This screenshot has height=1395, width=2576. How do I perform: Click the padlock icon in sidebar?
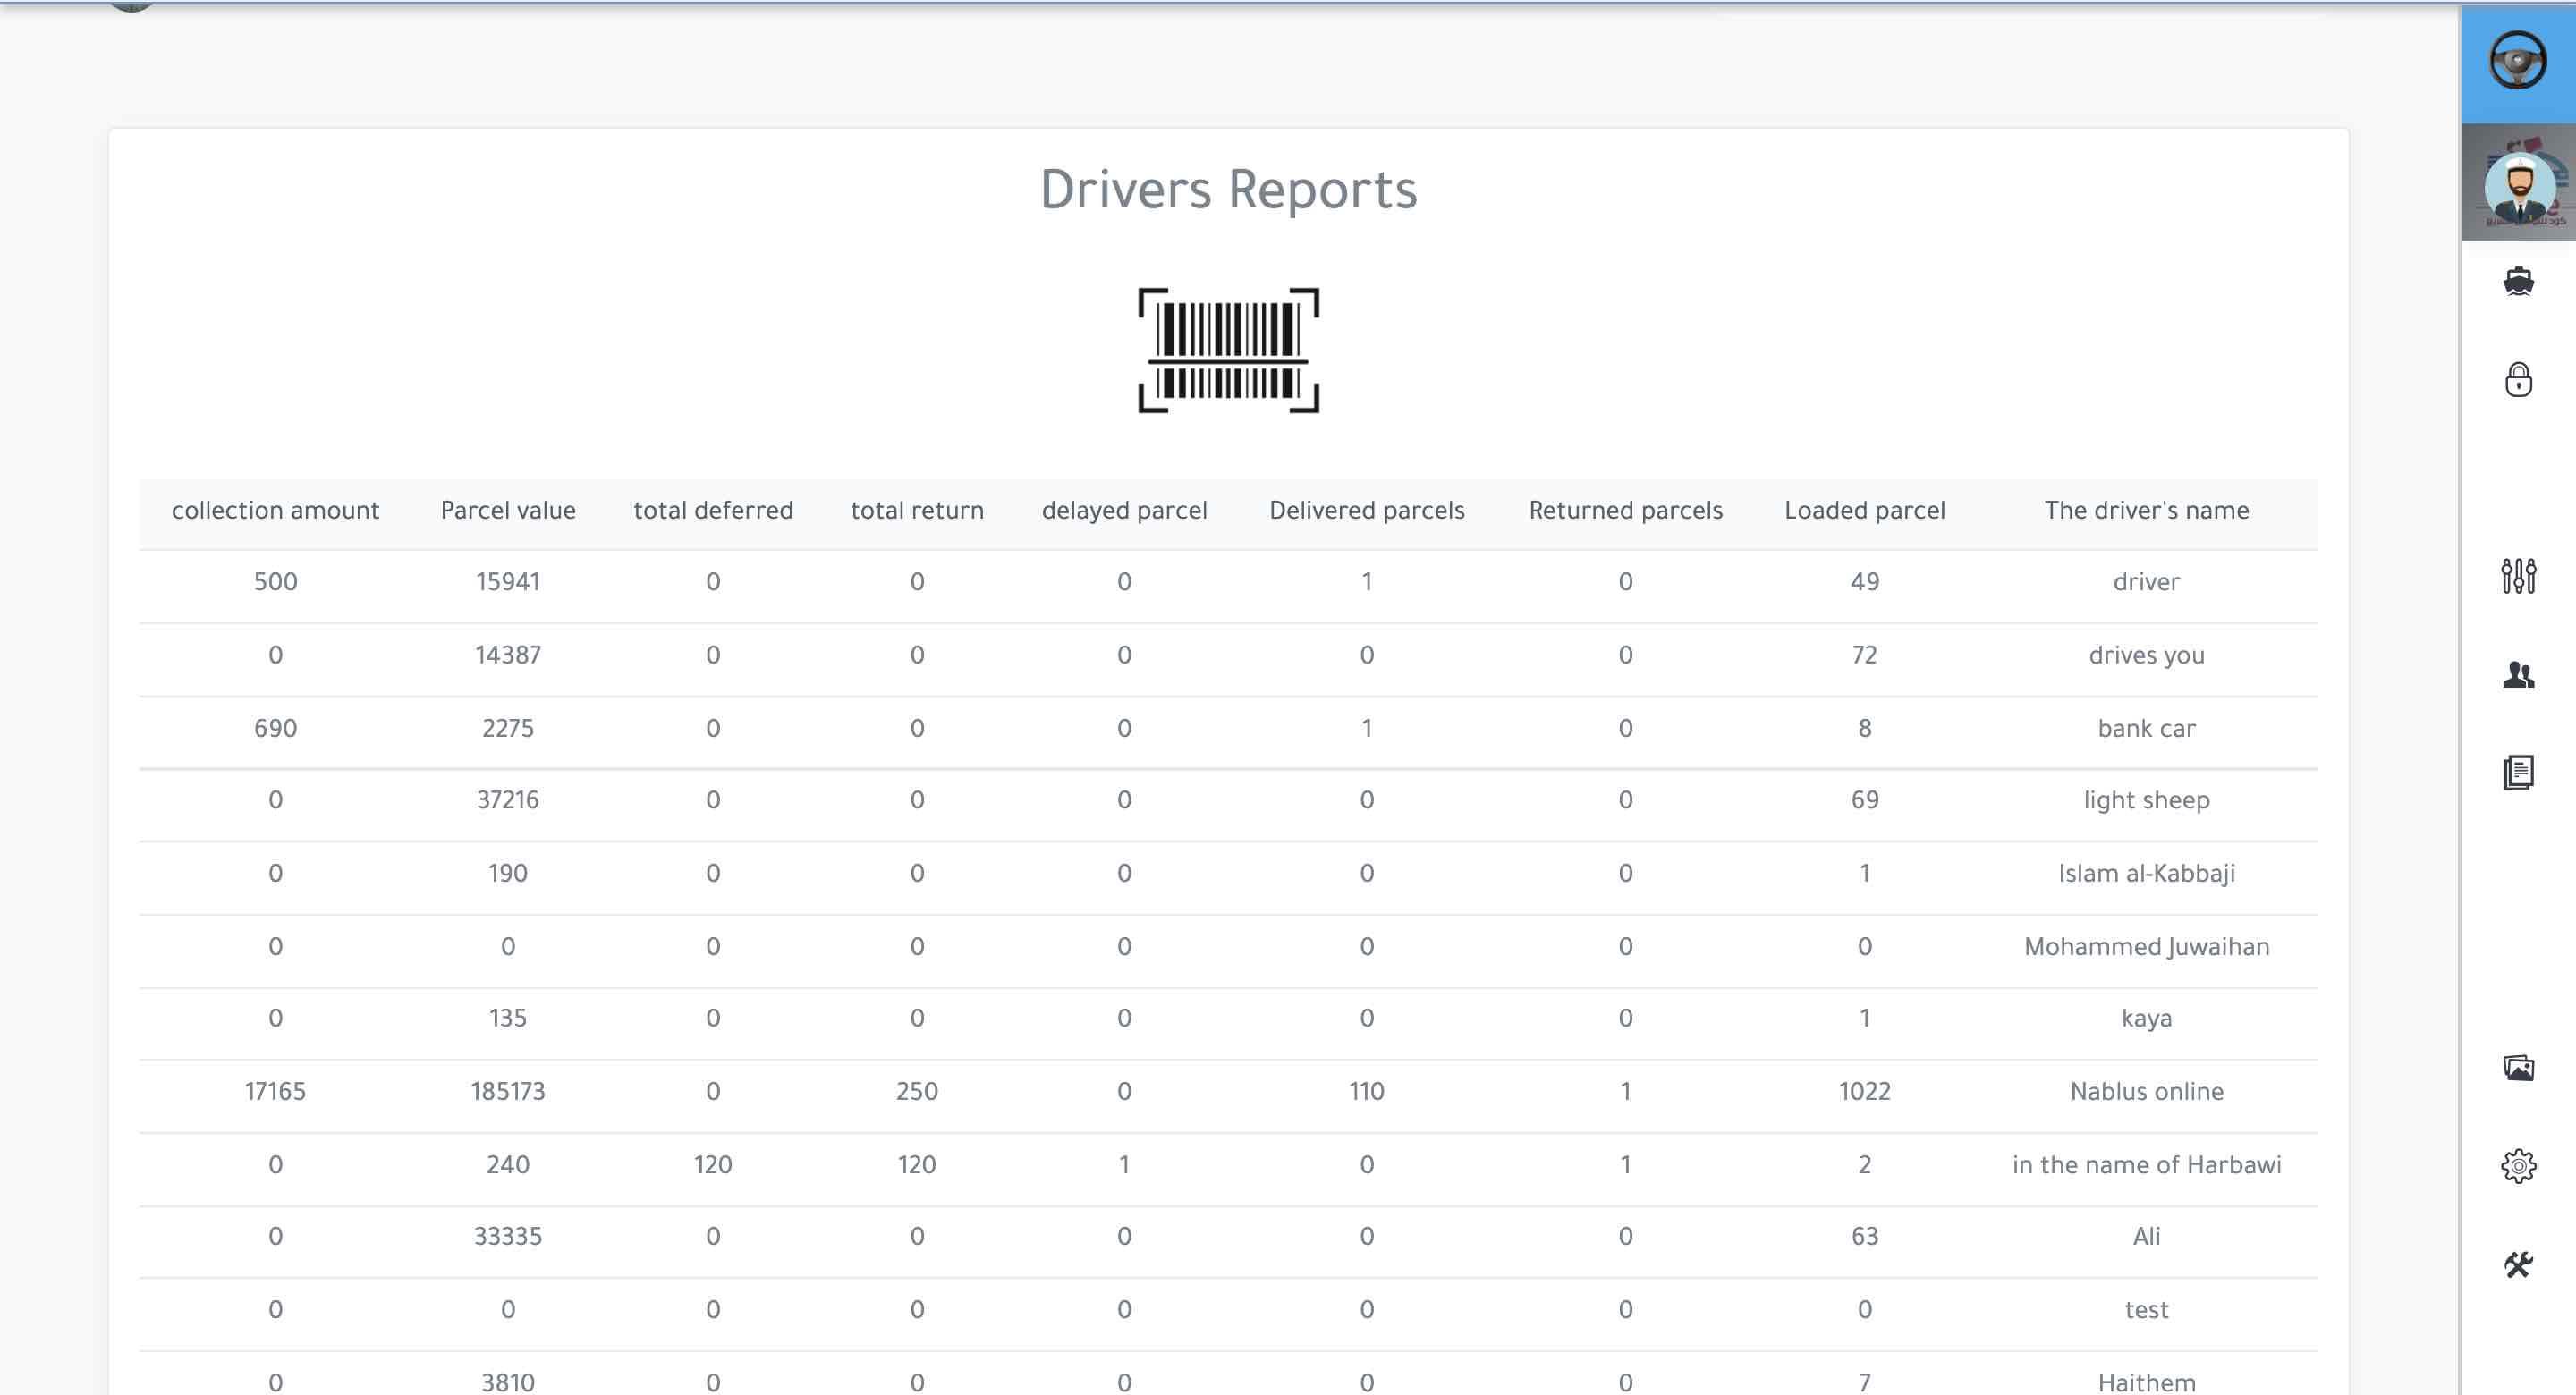pos(2517,380)
